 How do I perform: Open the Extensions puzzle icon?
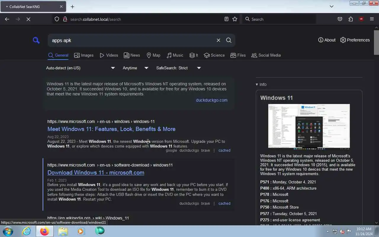pyautogui.click(x=351, y=19)
